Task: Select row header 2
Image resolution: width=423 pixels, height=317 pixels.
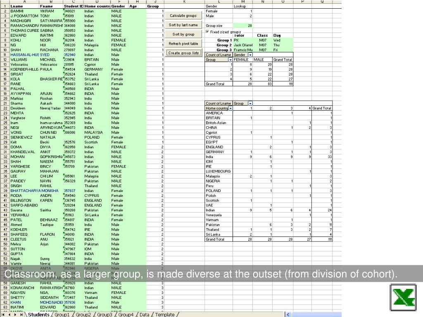Action: tap(5, 11)
